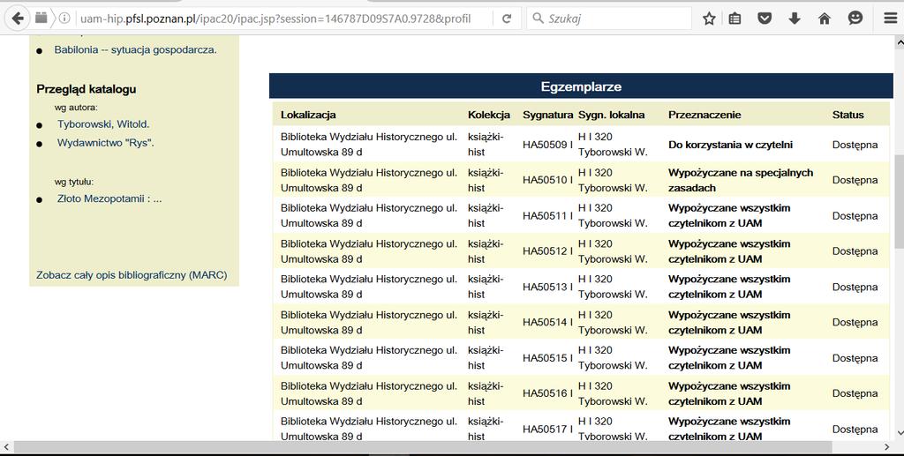This screenshot has height=456, width=904.
Task: Click the horizontal scrollbar thumb
Action: click(x=423, y=447)
